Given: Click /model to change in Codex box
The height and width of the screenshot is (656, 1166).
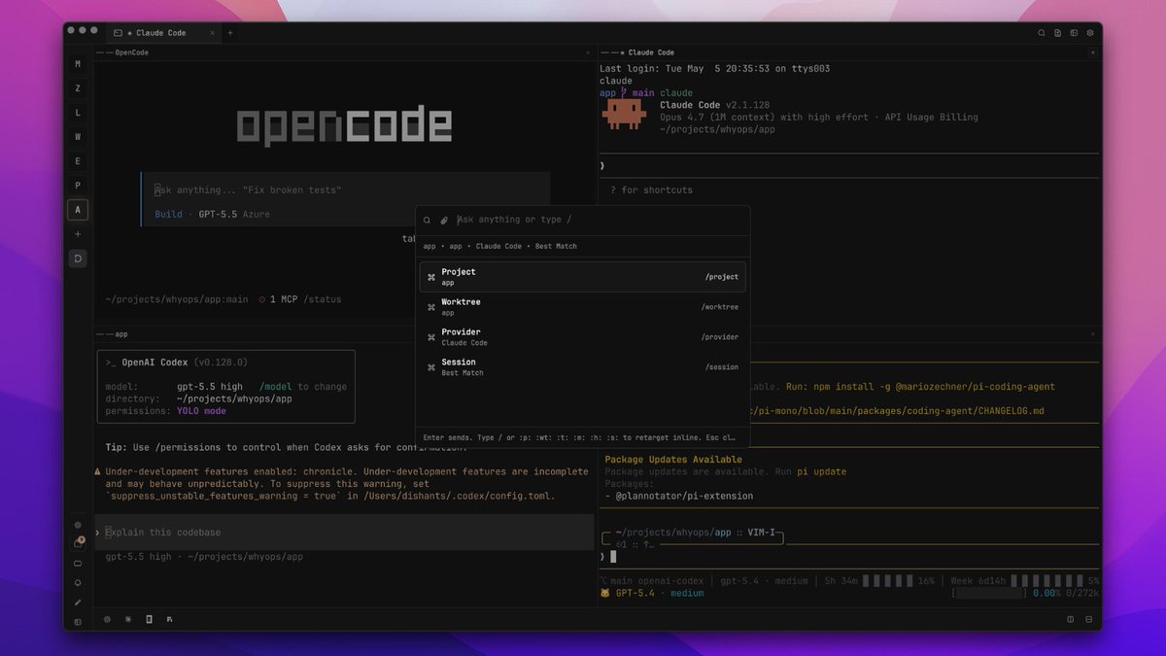Looking at the screenshot, I should click(x=302, y=387).
